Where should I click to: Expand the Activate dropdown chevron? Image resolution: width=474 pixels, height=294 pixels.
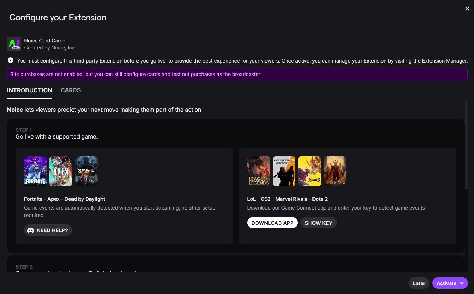tap(462, 283)
